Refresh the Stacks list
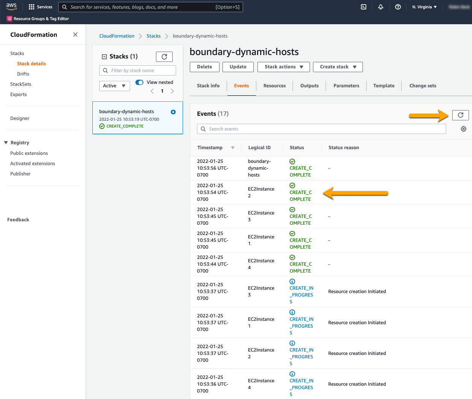The image size is (472, 399). pos(164,57)
